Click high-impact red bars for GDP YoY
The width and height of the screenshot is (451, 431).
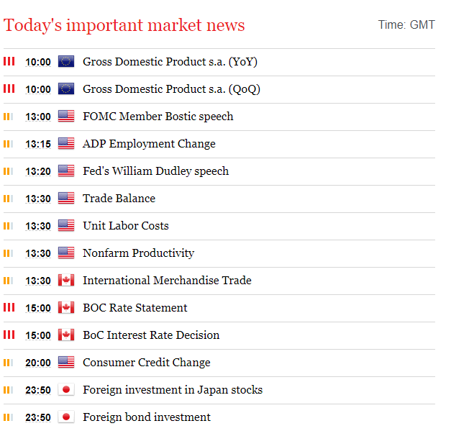coord(9,62)
